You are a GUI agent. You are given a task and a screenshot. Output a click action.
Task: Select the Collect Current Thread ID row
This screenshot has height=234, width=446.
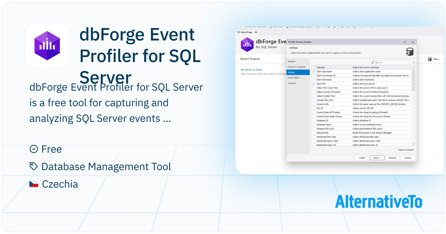(x=362, y=92)
